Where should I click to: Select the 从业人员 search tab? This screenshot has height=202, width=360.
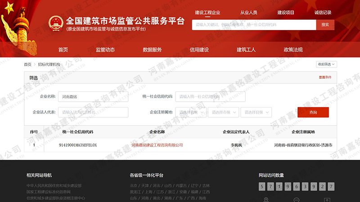pyautogui.click(x=249, y=13)
